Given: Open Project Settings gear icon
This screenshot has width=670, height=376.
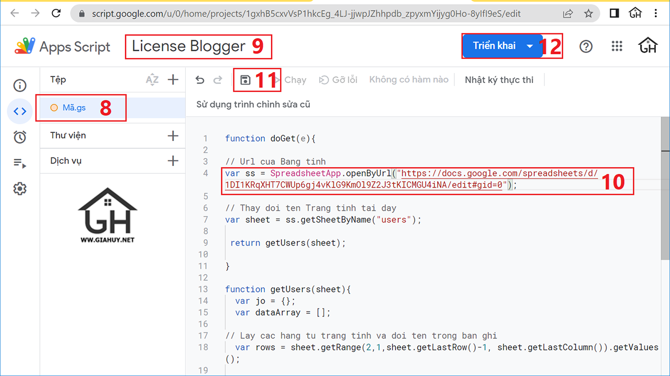Looking at the screenshot, I should 20,189.
